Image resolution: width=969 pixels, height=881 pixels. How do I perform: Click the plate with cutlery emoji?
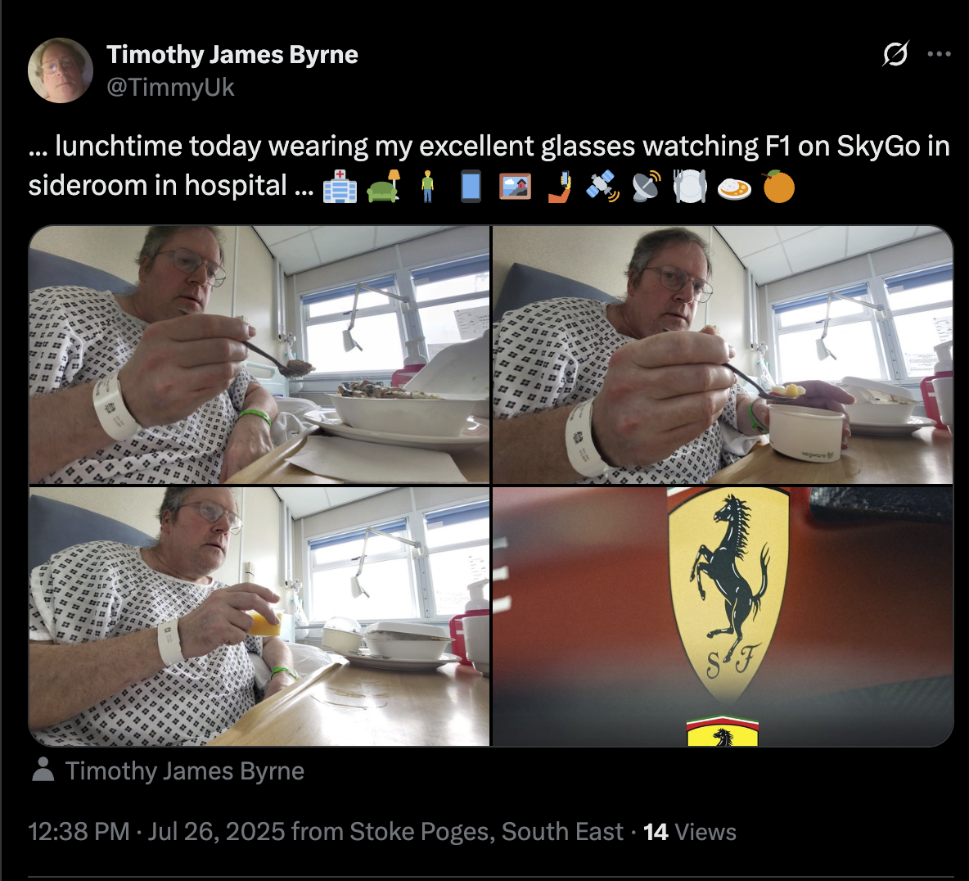690,187
